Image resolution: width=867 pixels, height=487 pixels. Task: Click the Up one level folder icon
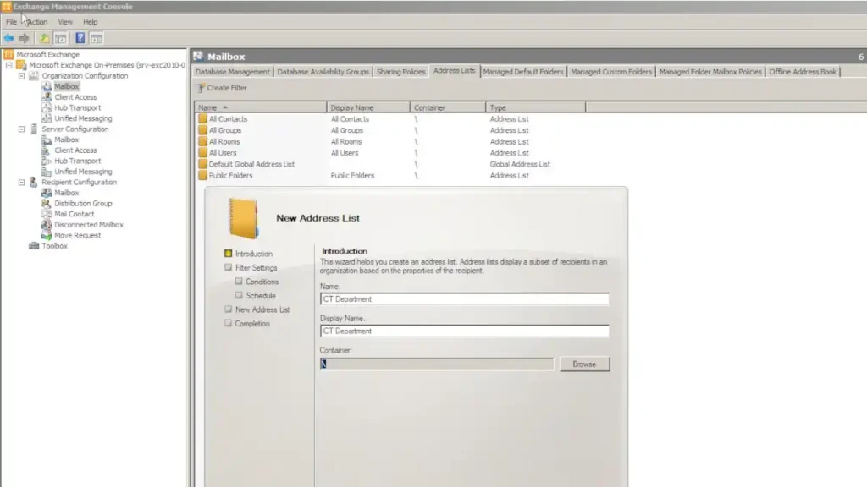pyautogui.click(x=44, y=38)
